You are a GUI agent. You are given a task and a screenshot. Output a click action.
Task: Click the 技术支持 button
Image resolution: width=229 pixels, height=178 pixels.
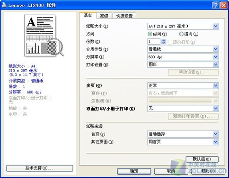[40, 168]
